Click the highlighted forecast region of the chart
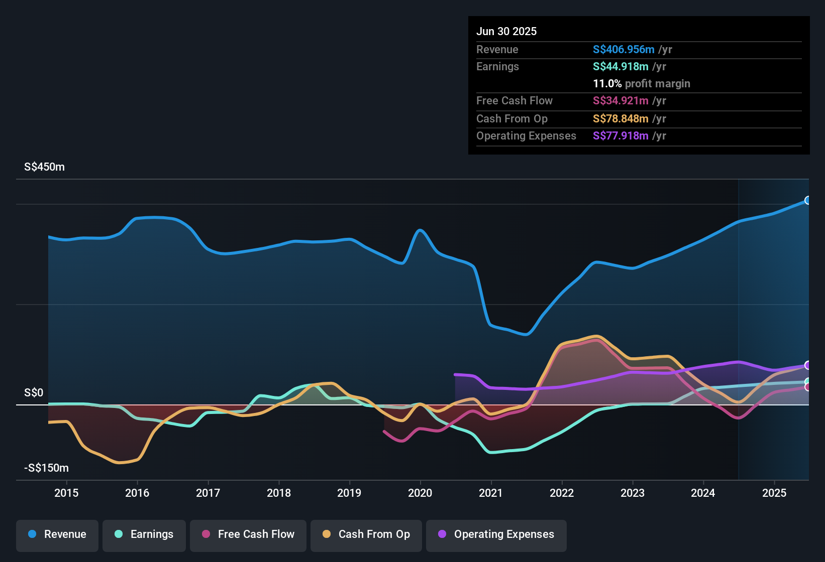This screenshot has height=562, width=825. pyautogui.click(x=774, y=301)
